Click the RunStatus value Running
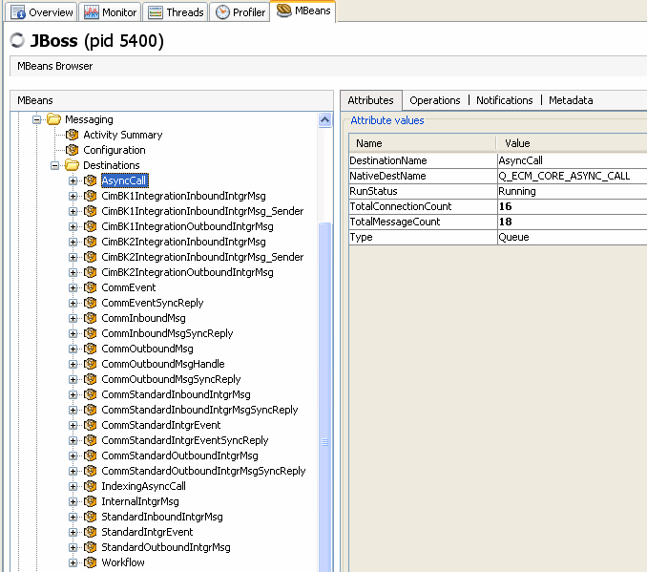 pyautogui.click(x=517, y=191)
